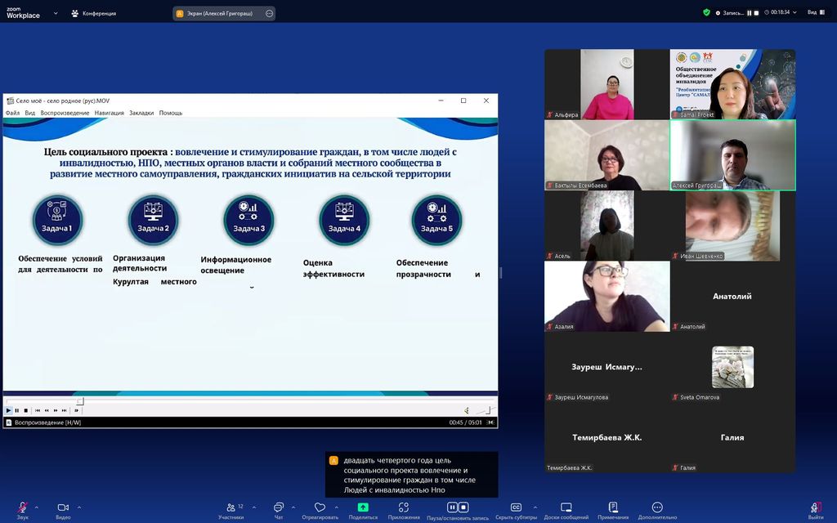Select Алексей Григораш video thumbnail
The width and height of the screenshot is (837, 523).
tap(732, 155)
